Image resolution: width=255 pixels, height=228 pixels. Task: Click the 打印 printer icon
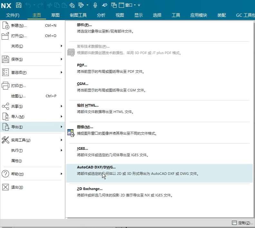point(5,86)
